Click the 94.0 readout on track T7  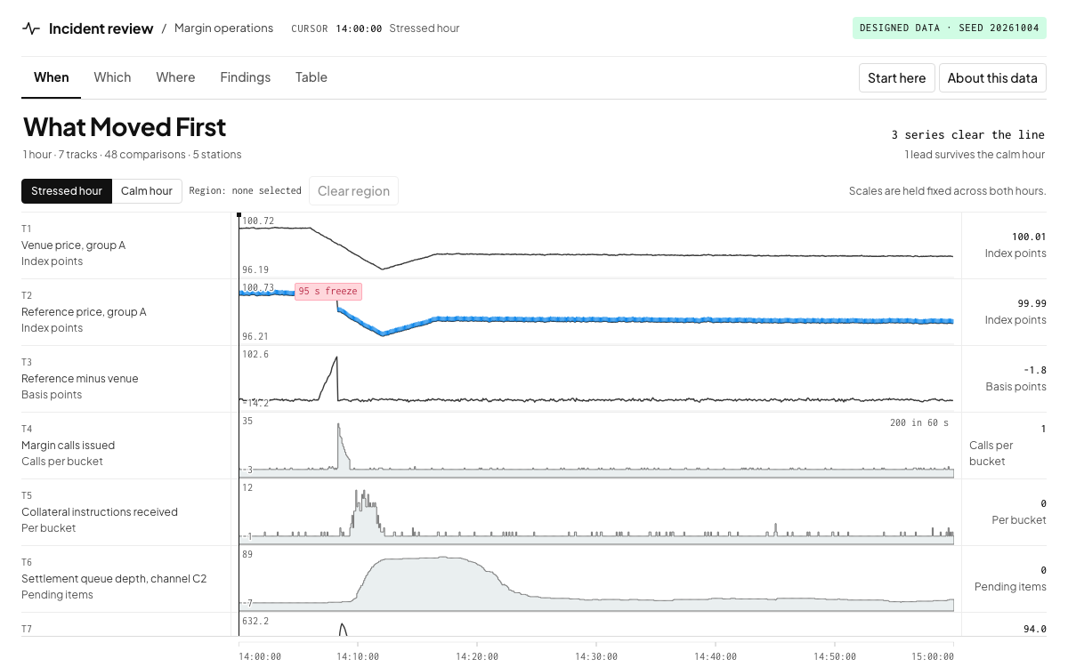click(x=1035, y=629)
